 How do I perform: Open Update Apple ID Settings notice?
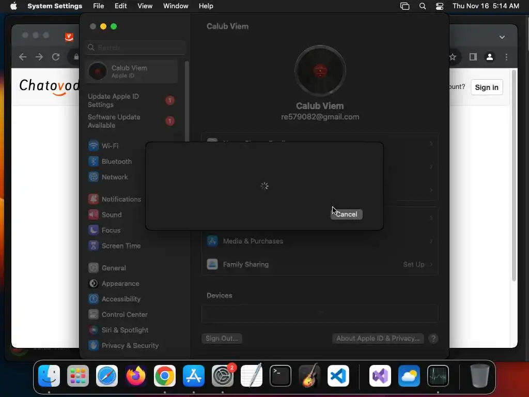coord(132,101)
